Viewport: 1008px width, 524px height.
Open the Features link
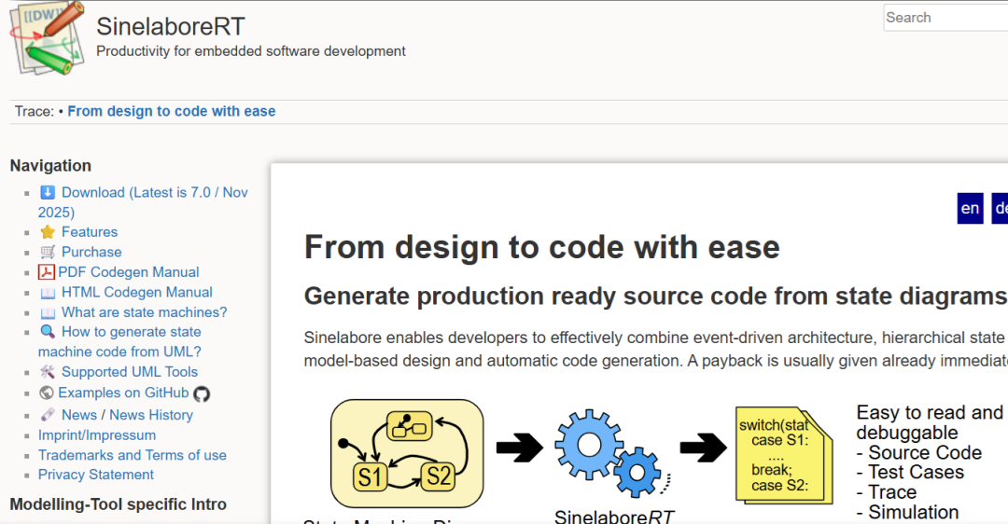pyautogui.click(x=90, y=232)
